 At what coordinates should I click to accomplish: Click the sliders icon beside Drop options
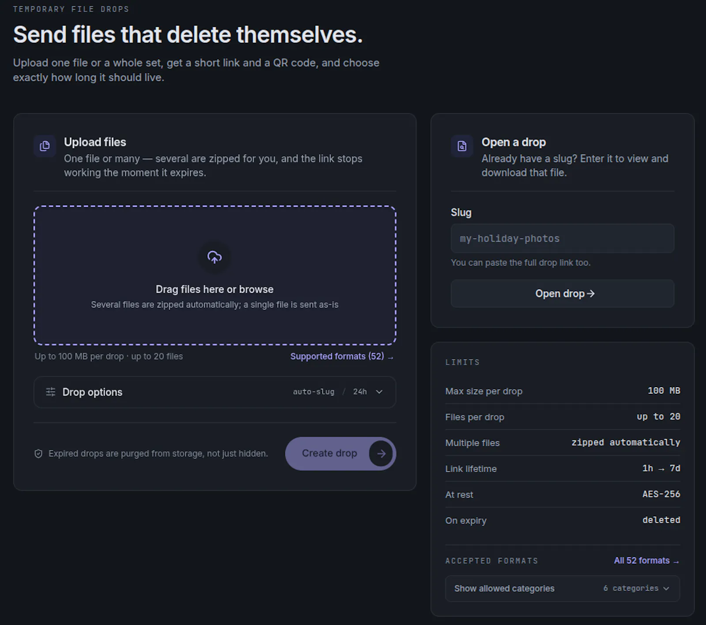pos(51,392)
